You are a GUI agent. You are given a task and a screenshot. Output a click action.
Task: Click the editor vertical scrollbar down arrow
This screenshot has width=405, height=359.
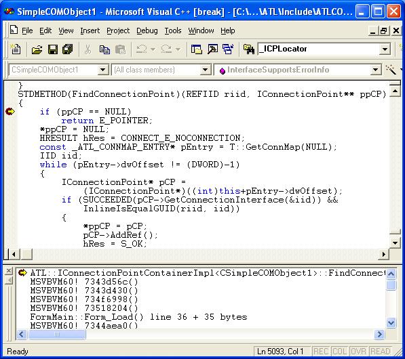pos(395,242)
